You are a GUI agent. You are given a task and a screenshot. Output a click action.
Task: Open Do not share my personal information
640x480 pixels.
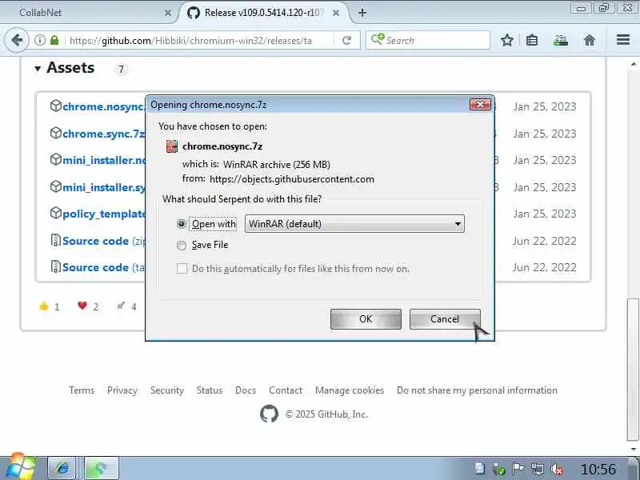pyautogui.click(x=477, y=390)
